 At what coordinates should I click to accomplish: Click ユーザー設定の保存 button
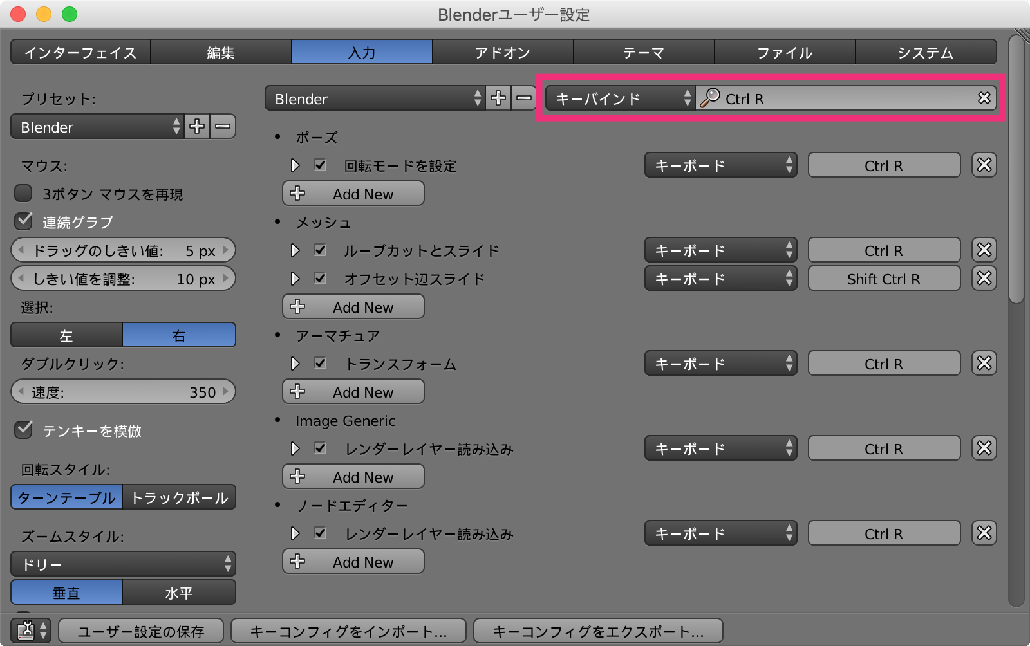coord(140,631)
